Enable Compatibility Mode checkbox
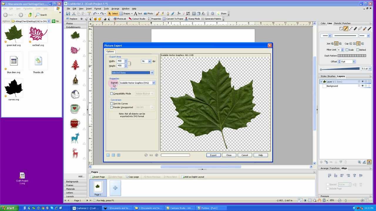The width and height of the screenshot is (376, 211). pyautogui.click(x=112, y=94)
